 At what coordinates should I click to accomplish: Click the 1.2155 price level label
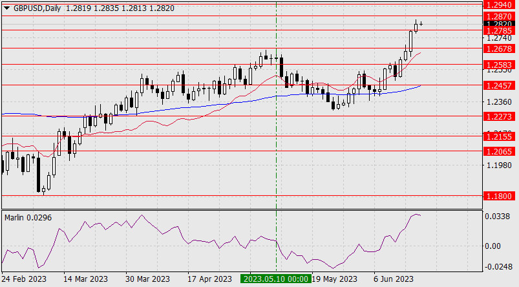point(499,137)
